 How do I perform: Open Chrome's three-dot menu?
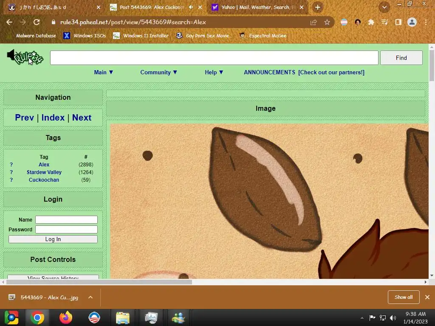(426, 22)
